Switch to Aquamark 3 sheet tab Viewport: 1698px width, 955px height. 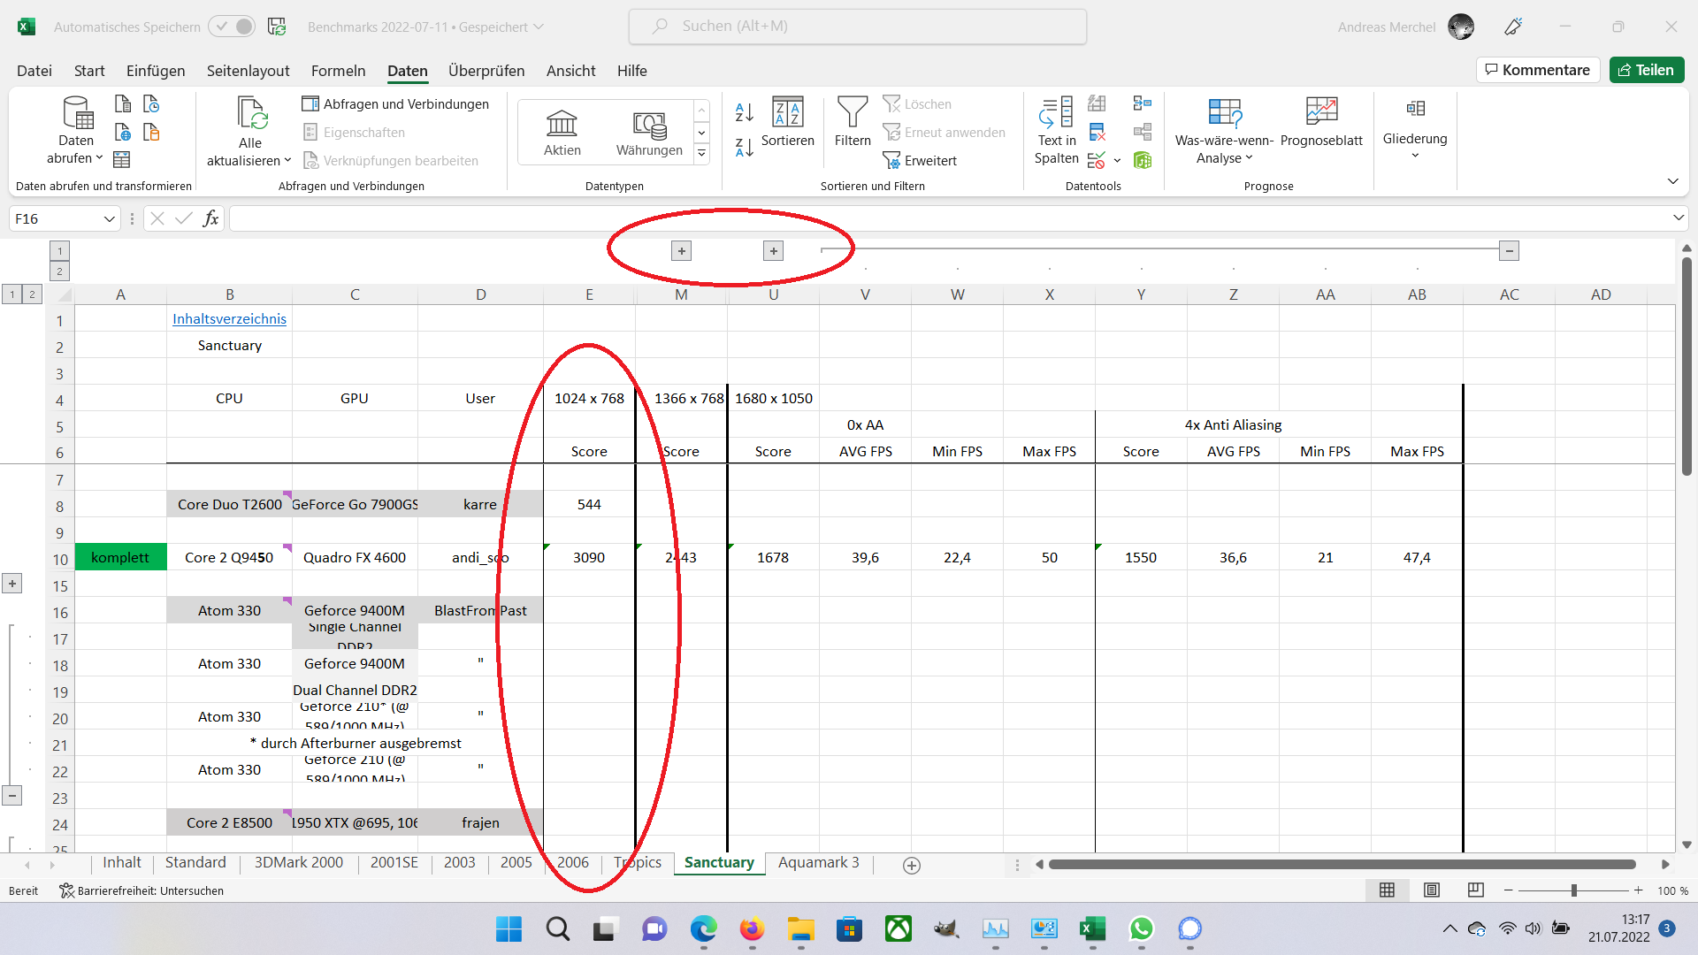coord(818,862)
